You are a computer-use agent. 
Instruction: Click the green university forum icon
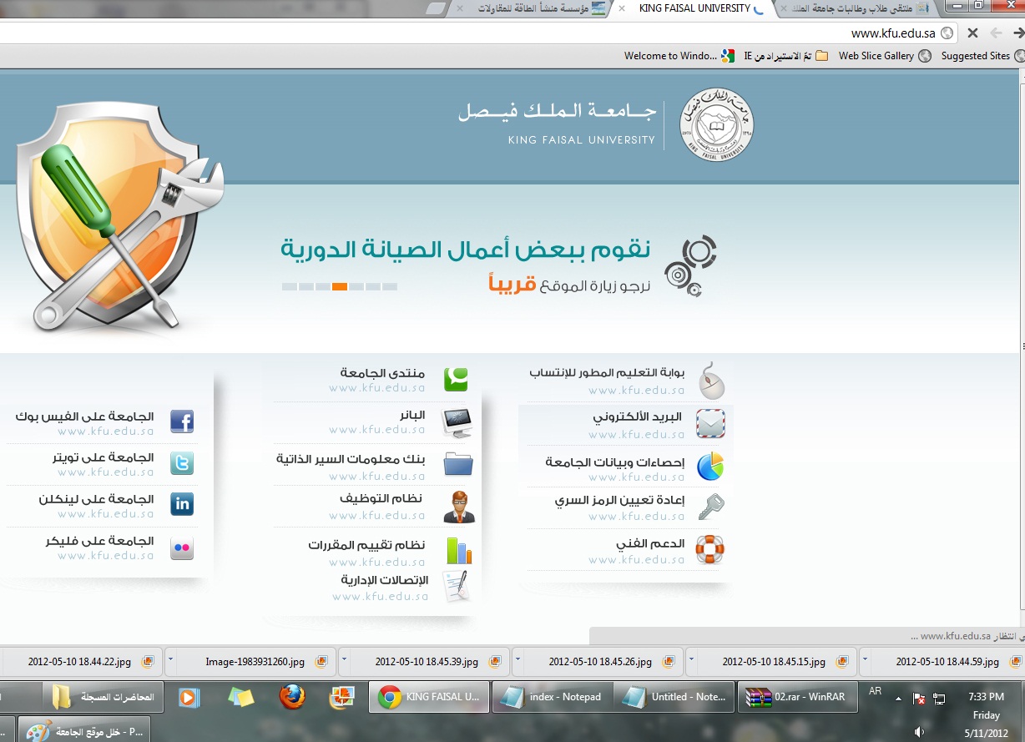(x=456, y=379)
